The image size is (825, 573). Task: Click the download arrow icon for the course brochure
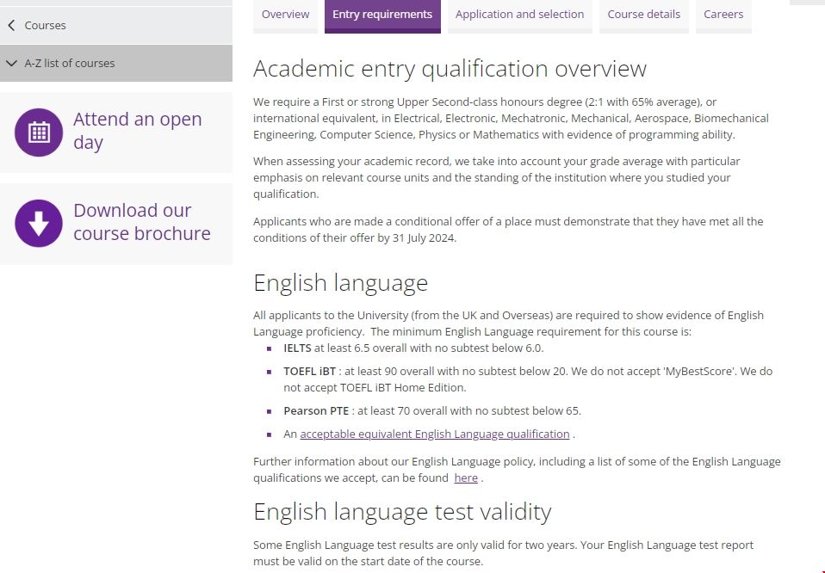click(38, 223)
